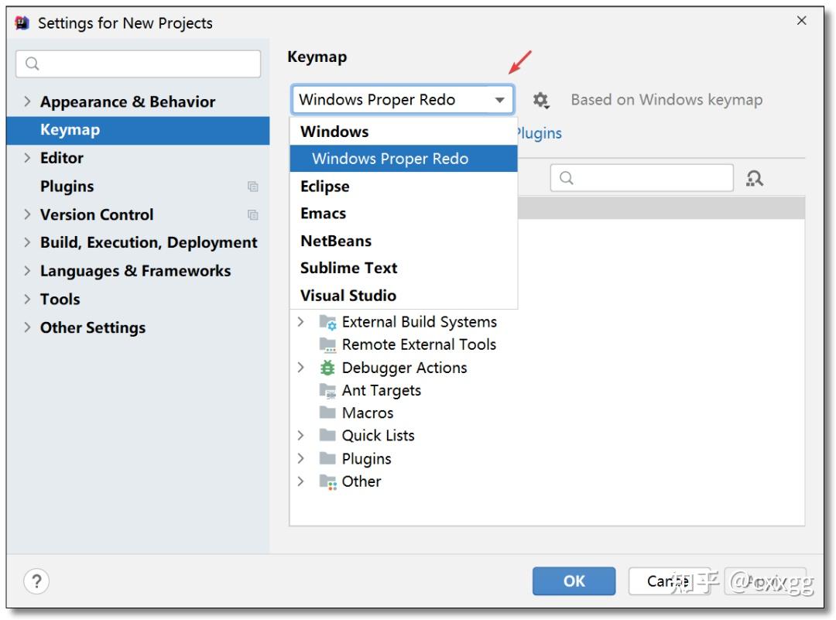Select the Emacs keymap option
The image size is (836, 620).
pyautogui.click(x=325, y=213)
